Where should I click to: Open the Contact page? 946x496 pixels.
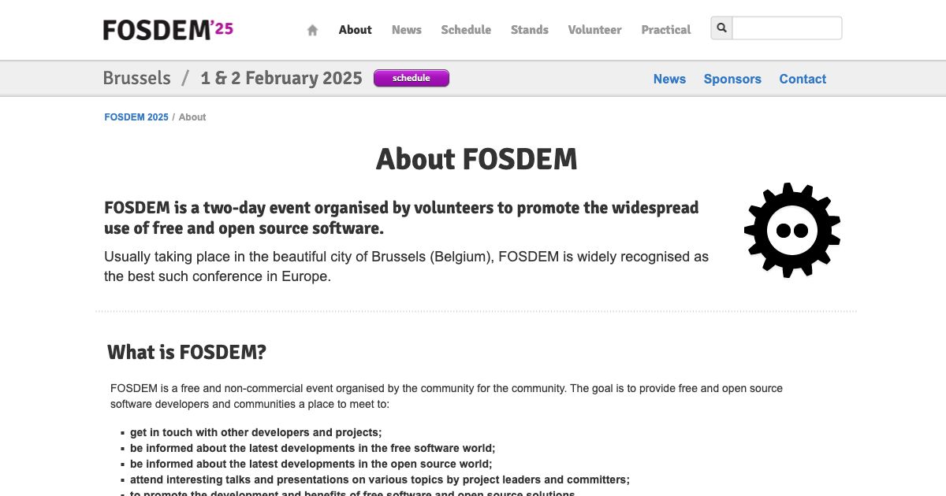(x=803, y=79)
